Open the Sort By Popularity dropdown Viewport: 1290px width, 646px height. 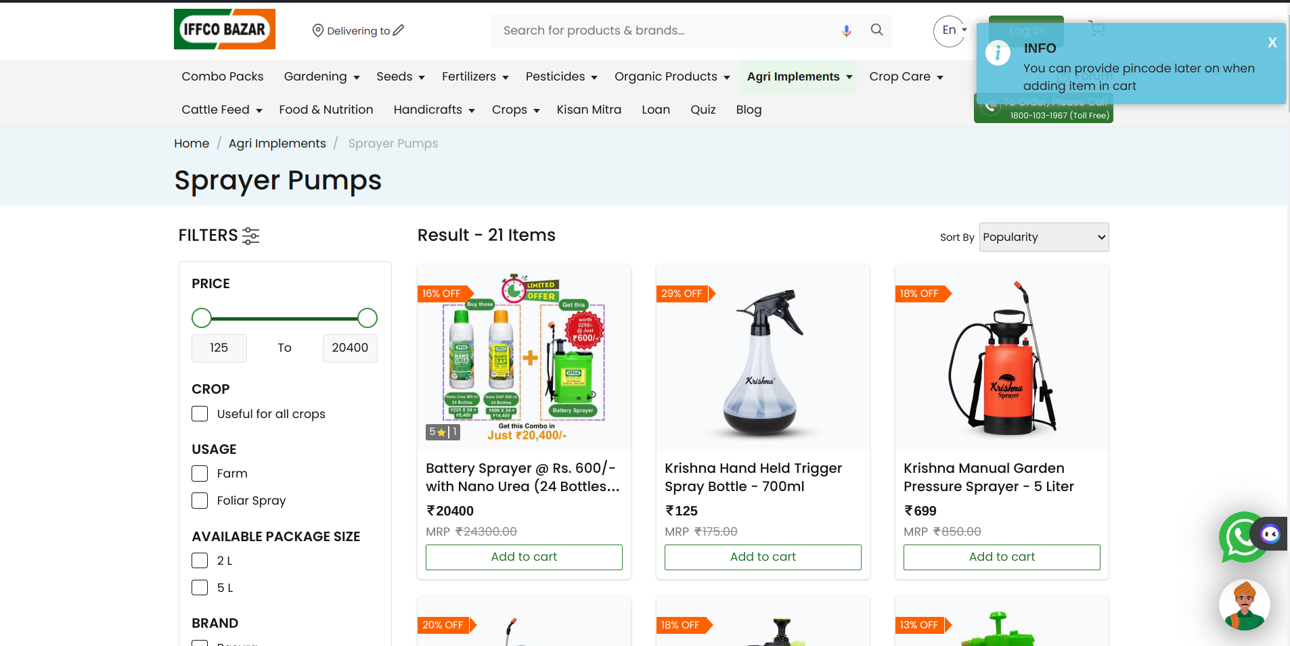[x=1044, y=237]
